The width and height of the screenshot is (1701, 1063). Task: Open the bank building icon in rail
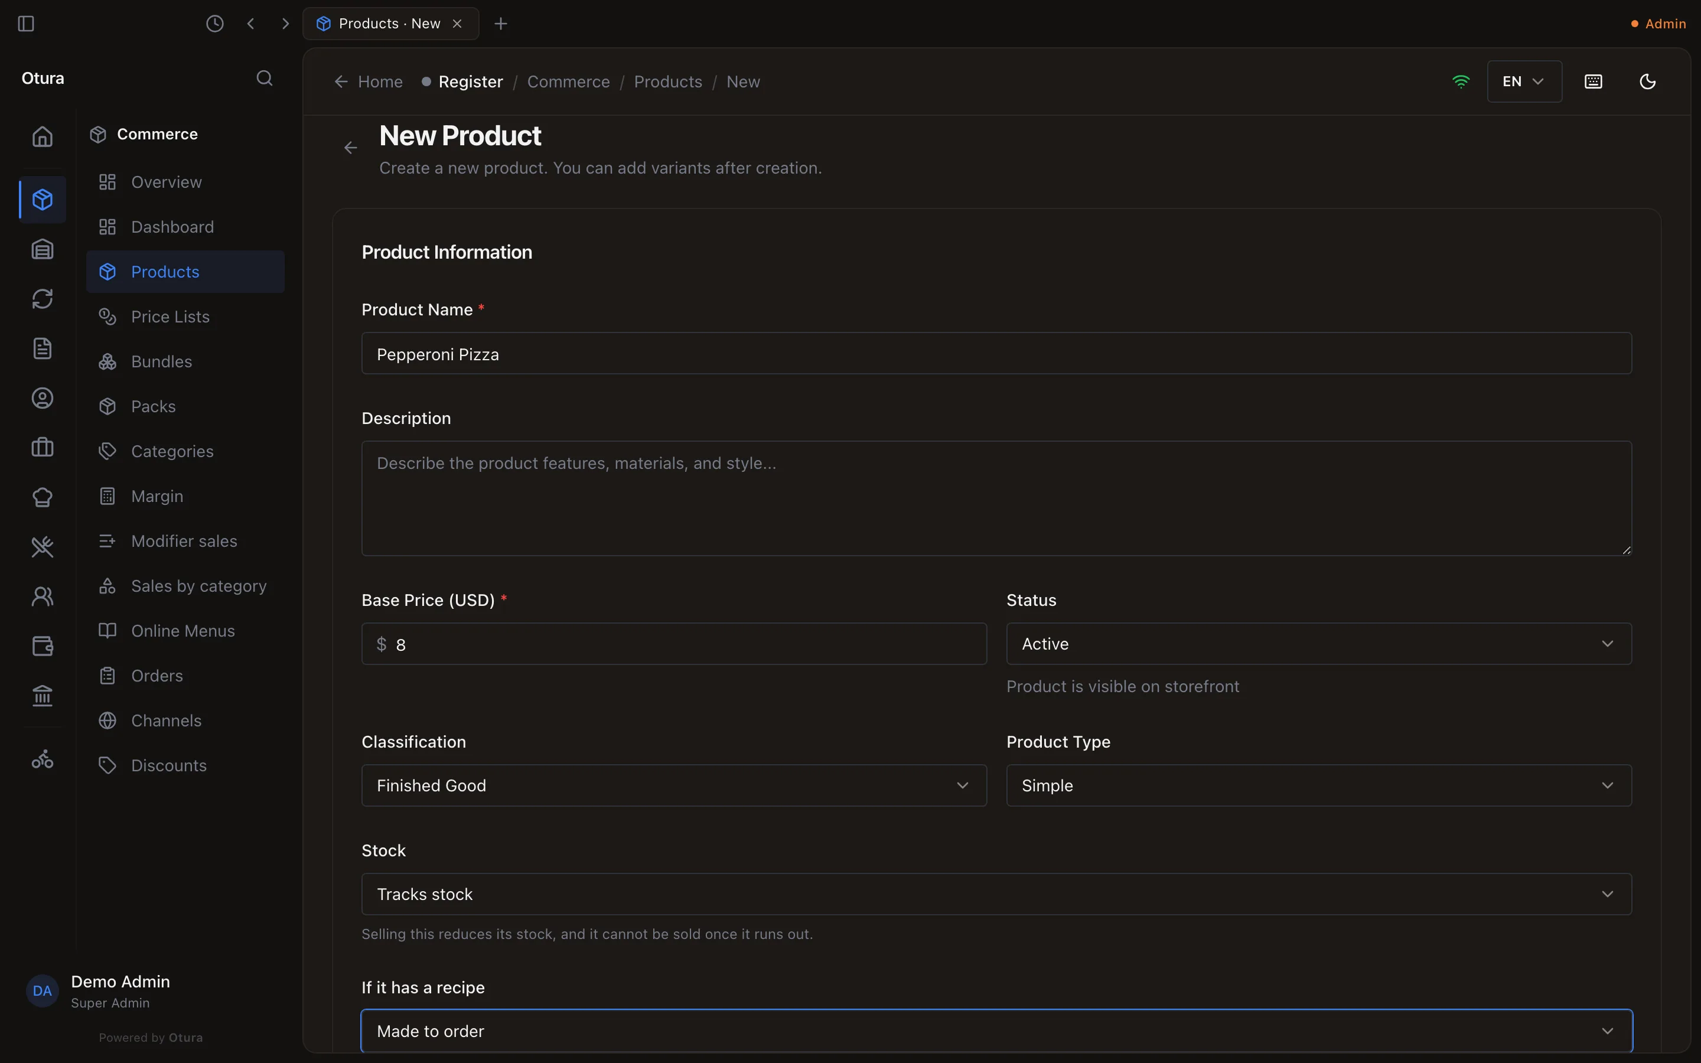click(42, 696)
